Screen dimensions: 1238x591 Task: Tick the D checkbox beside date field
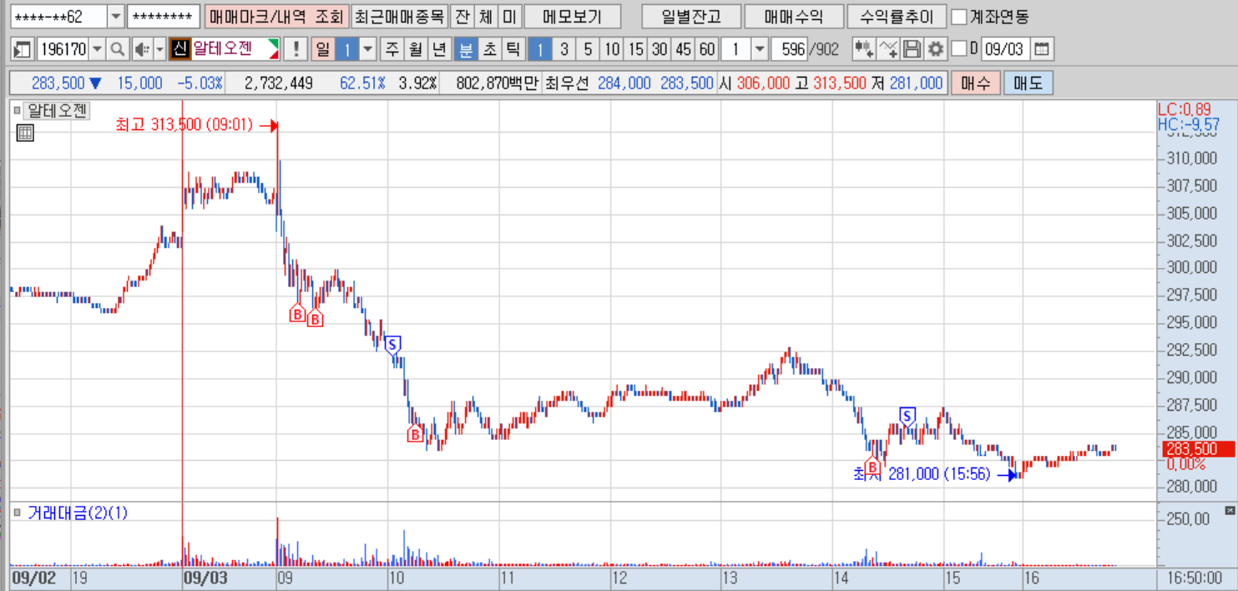click(959, 49)
